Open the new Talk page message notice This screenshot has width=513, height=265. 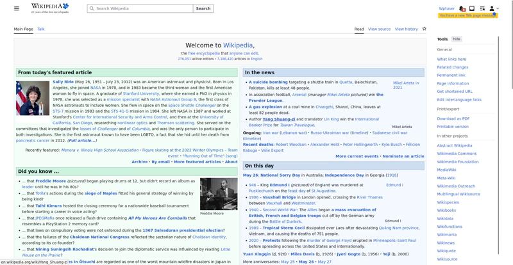[467, 15]
